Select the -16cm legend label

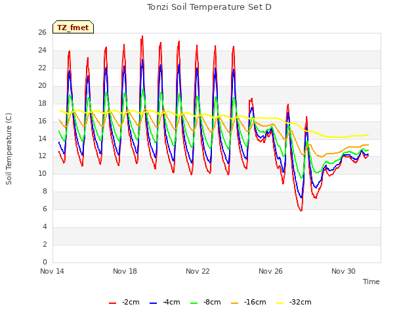tap(255, 302)
